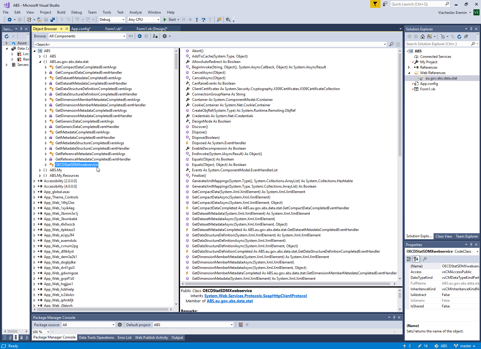Open the Any CPU platform dropdown
The width and height of the screenshot is (481, 349).
144,20
